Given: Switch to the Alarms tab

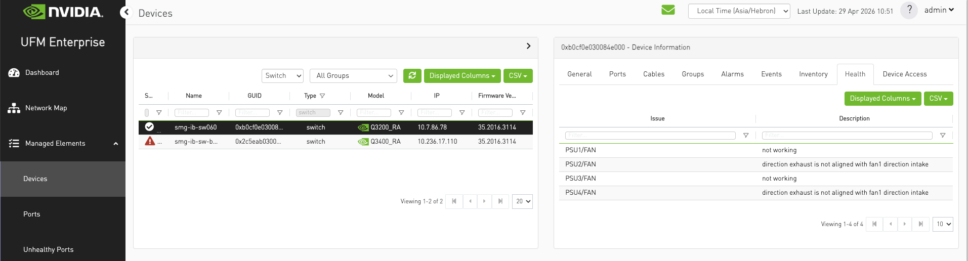Looking at the screenshot, I should click(732, 74).
